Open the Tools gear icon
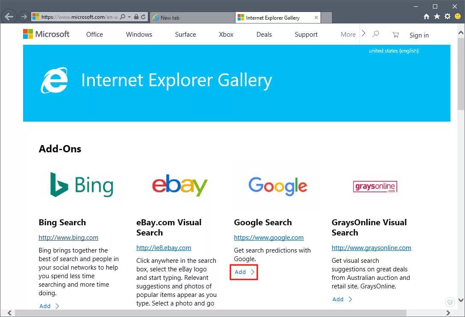 447,17
